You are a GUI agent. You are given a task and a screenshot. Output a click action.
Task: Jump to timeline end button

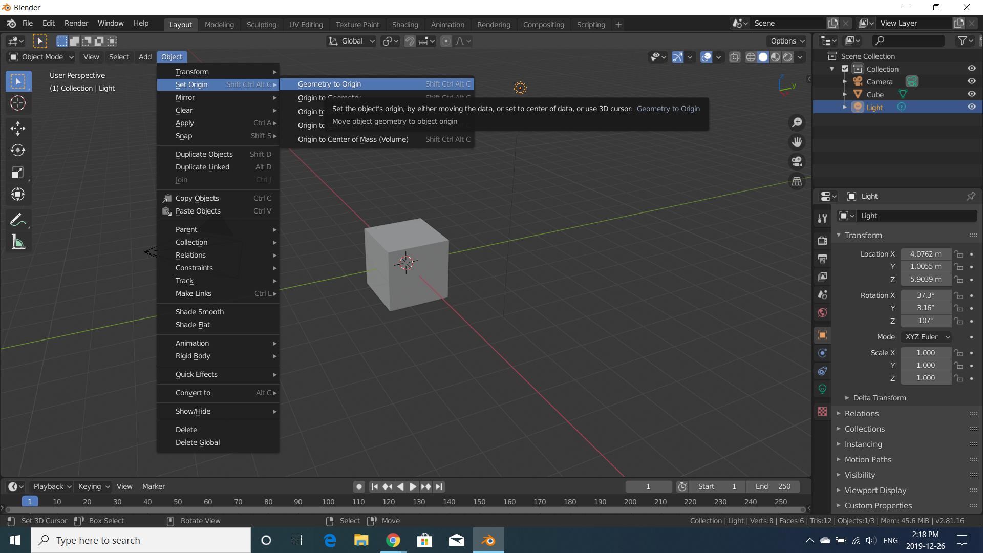pos(439,486)
